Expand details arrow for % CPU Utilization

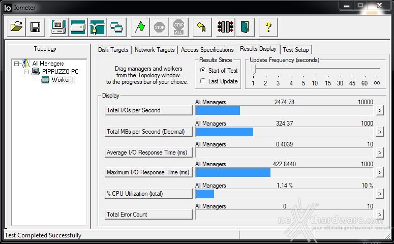[x=380, y=194]
